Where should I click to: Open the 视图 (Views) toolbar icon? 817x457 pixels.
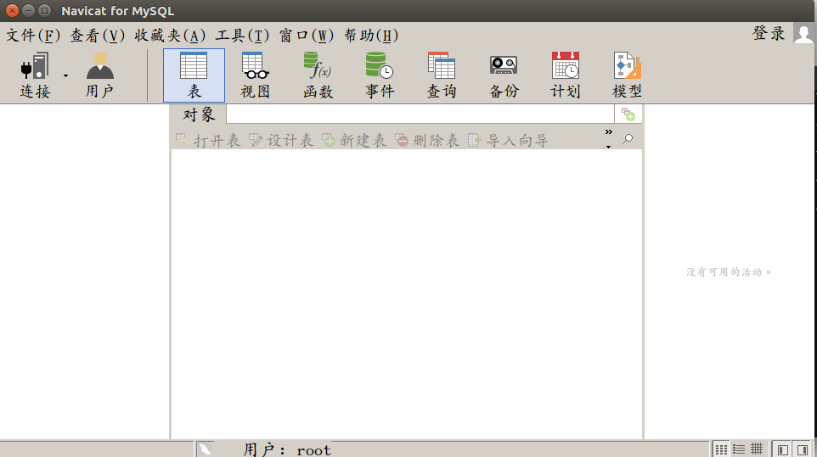click(255, 75)
